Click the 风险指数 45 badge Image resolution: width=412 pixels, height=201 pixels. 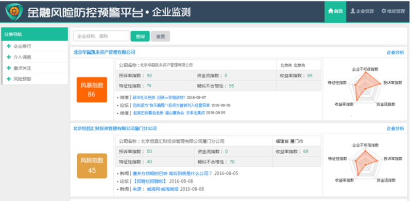pyautogui.click(x=92, y=166)
